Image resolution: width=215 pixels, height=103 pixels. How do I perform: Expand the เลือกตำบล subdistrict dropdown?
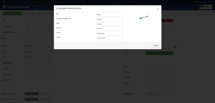(x=38, y=57)
